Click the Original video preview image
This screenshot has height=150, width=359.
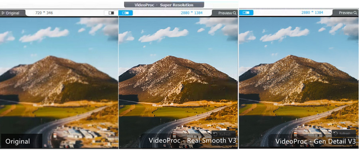click(59, 83)
